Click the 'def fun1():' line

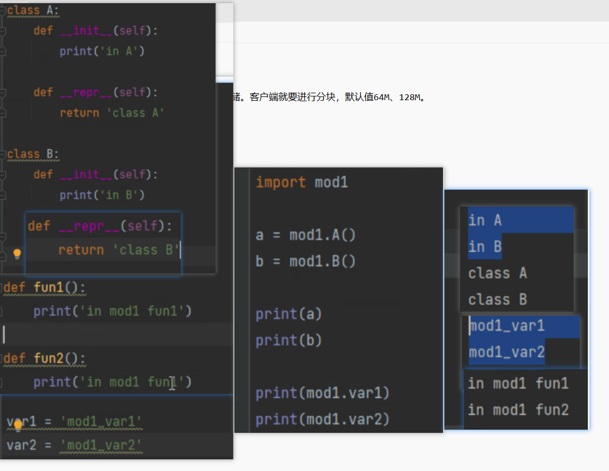coord(44,288)
